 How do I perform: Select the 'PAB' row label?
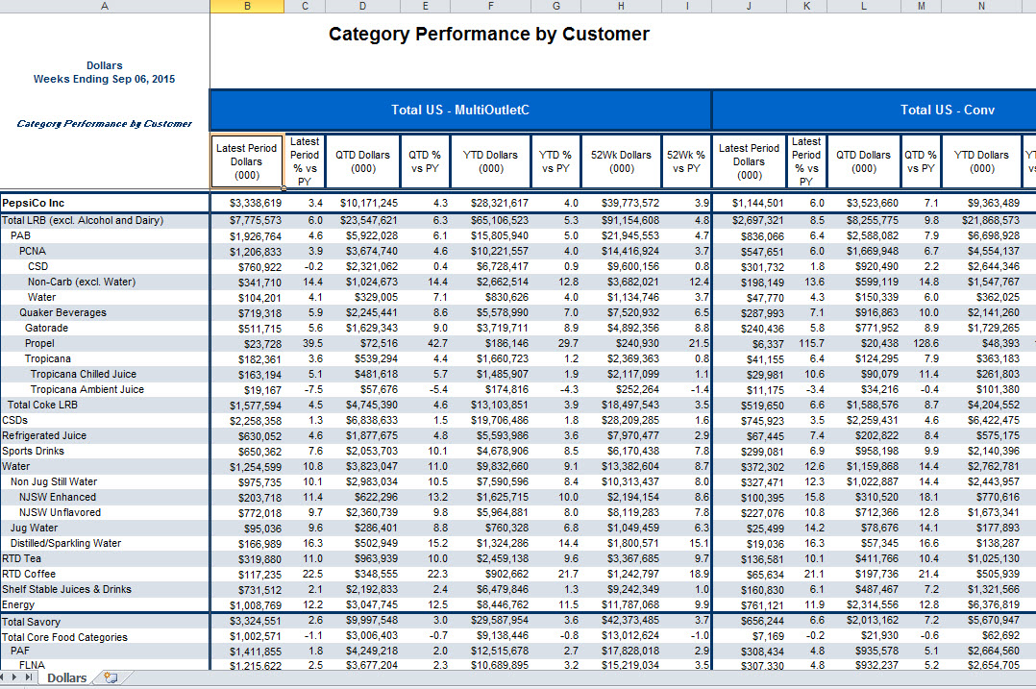[20, 235]
